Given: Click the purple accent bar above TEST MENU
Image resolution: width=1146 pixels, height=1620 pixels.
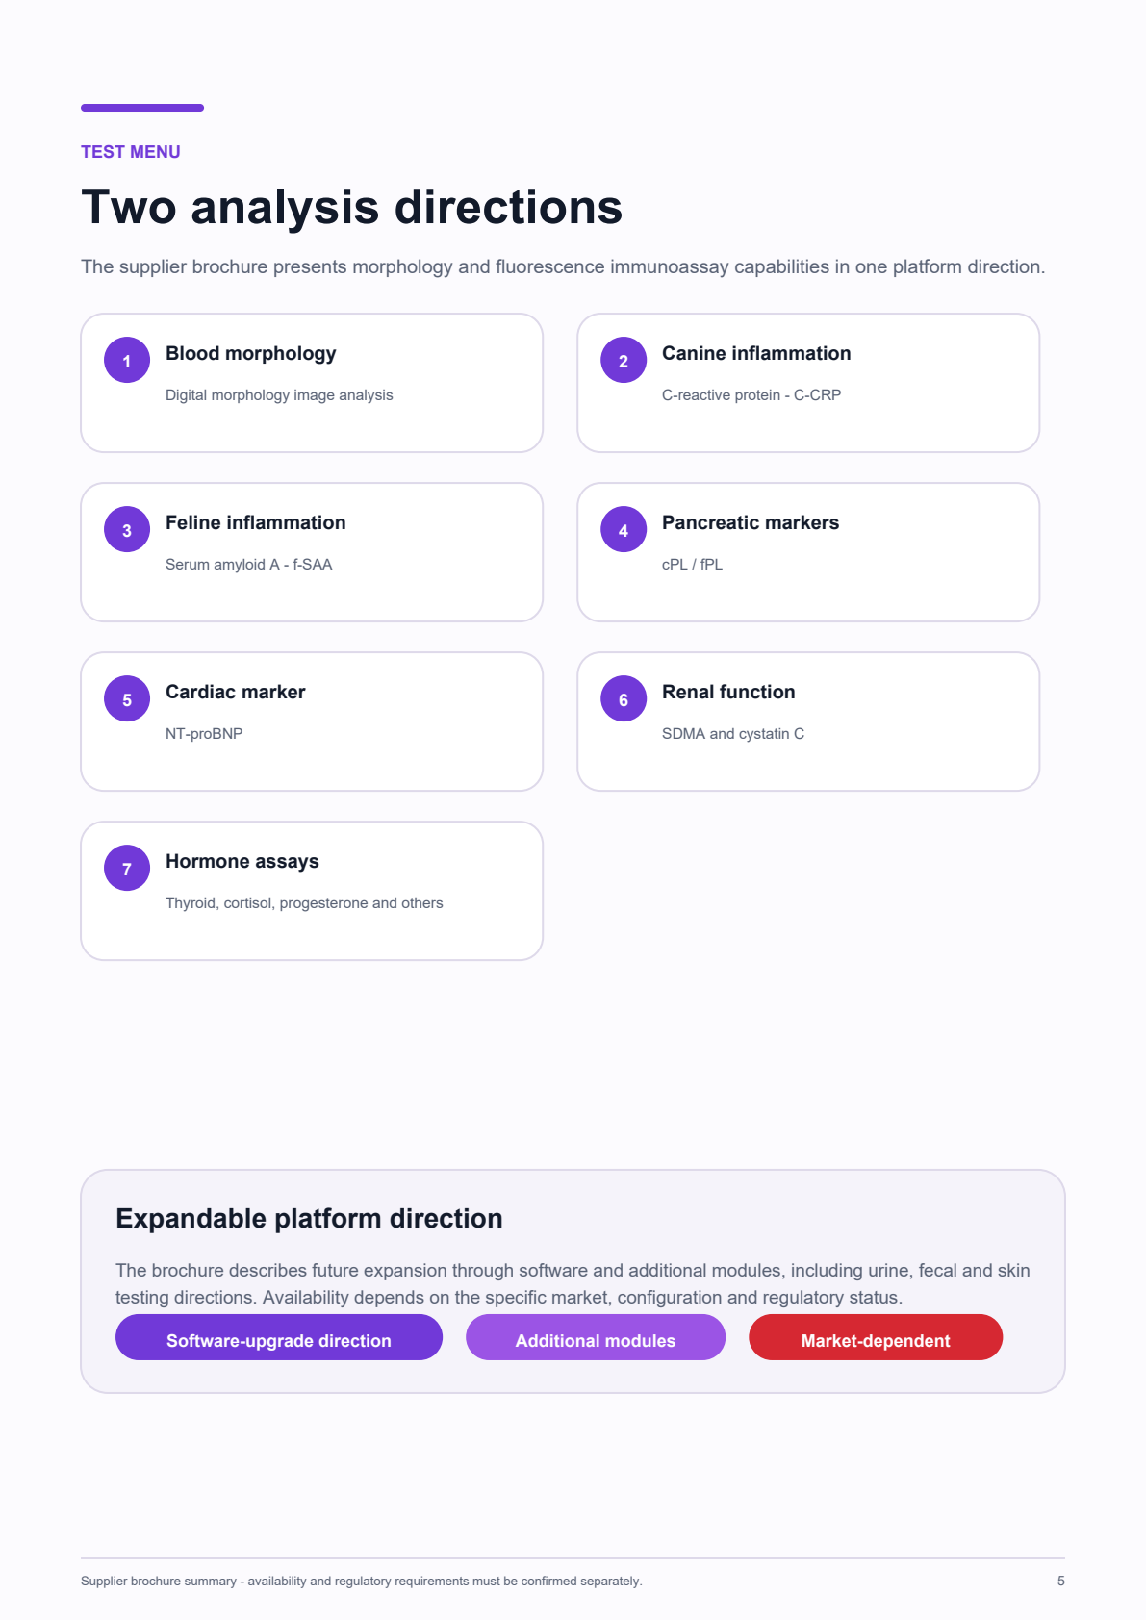Looking at the screenshot, I should (142, 108).
